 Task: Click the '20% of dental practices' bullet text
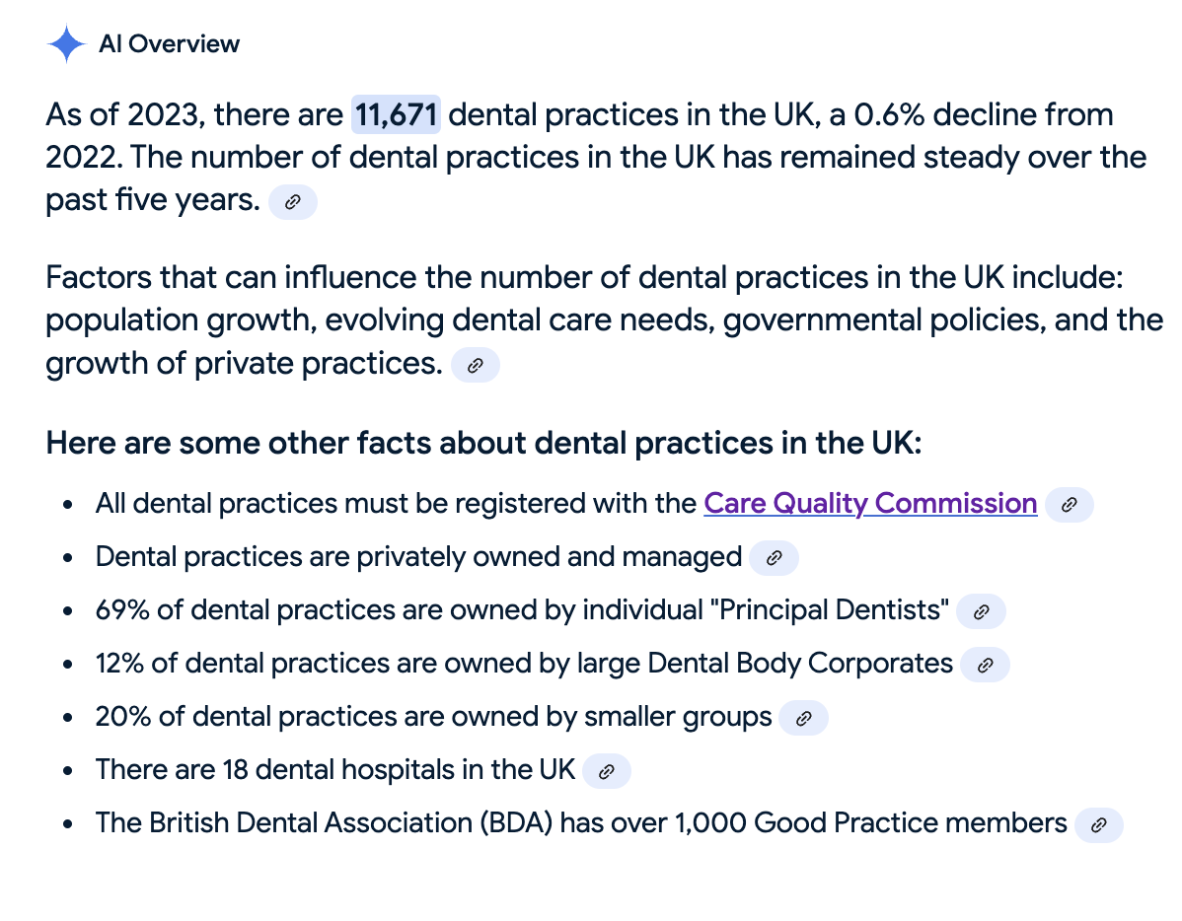click(433, 717)
